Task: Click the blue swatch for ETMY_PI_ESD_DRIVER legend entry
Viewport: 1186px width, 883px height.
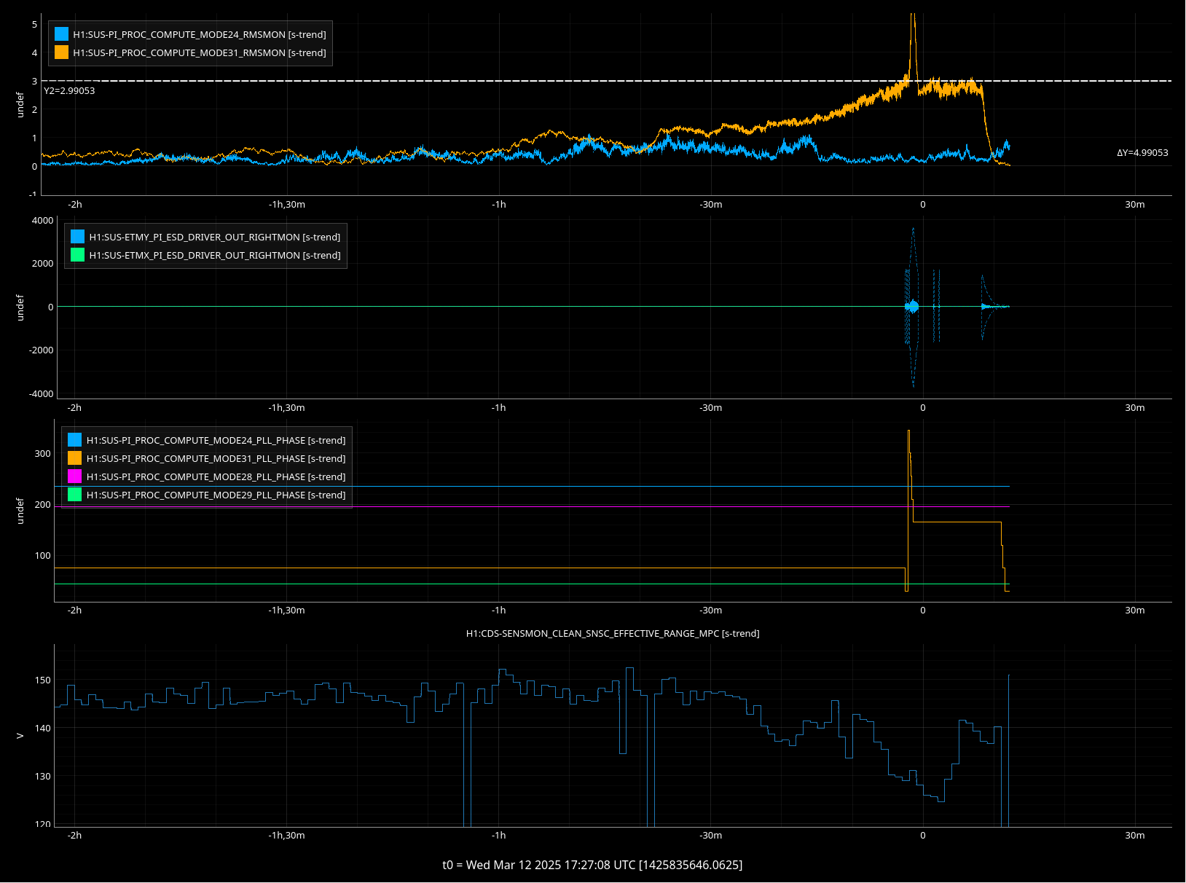Action: tap(78, 237)
